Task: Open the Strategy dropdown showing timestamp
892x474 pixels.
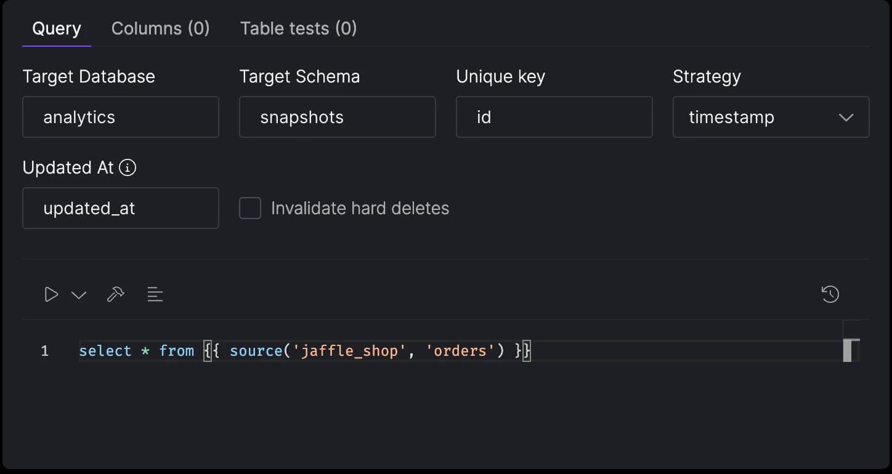Action: click(x=771, y=117)
